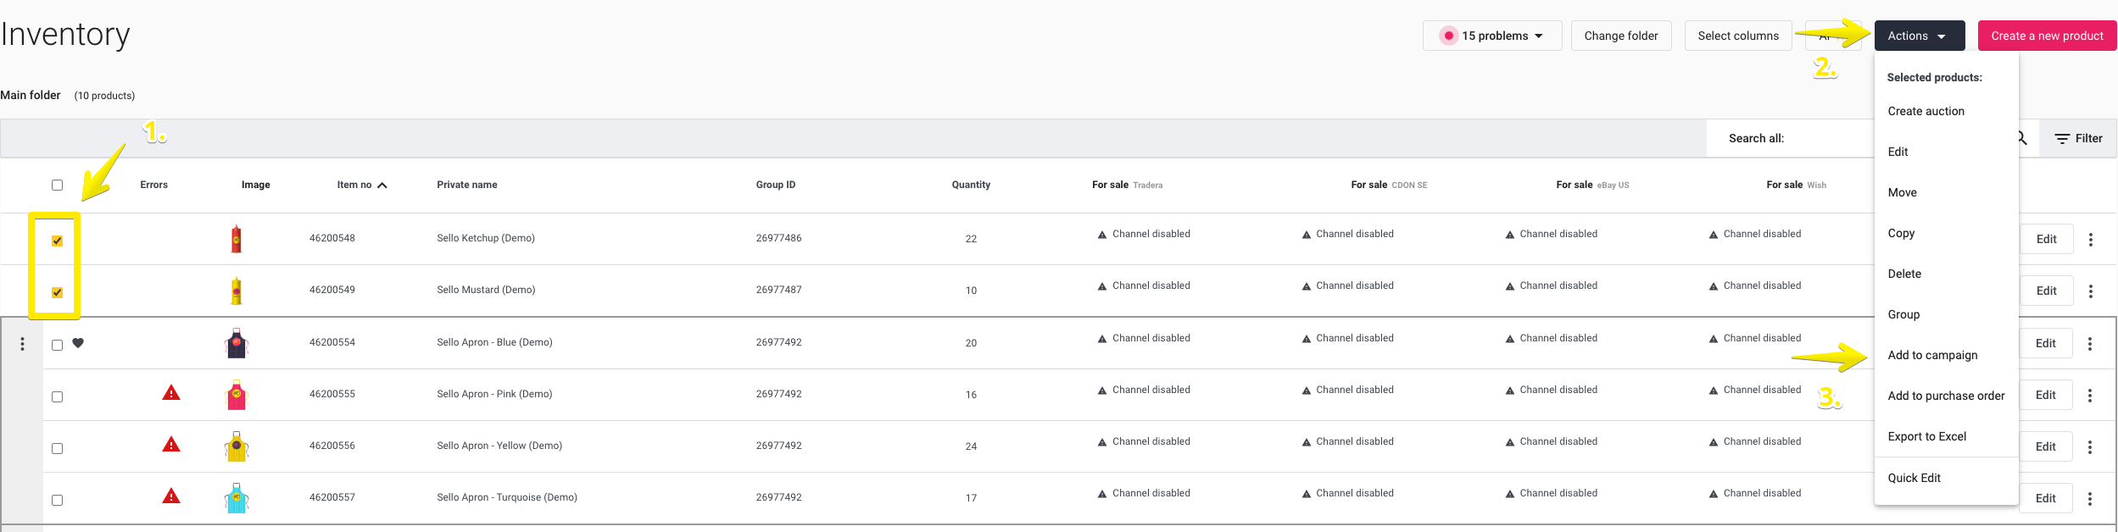The width and height of the screenshot is (2118, 532).
Task: Click red problems indicator dot
Action: 1448,36
